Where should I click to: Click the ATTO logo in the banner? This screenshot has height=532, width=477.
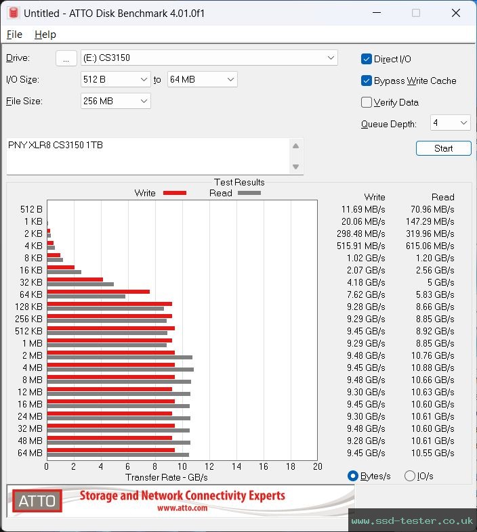coord(37,501)
